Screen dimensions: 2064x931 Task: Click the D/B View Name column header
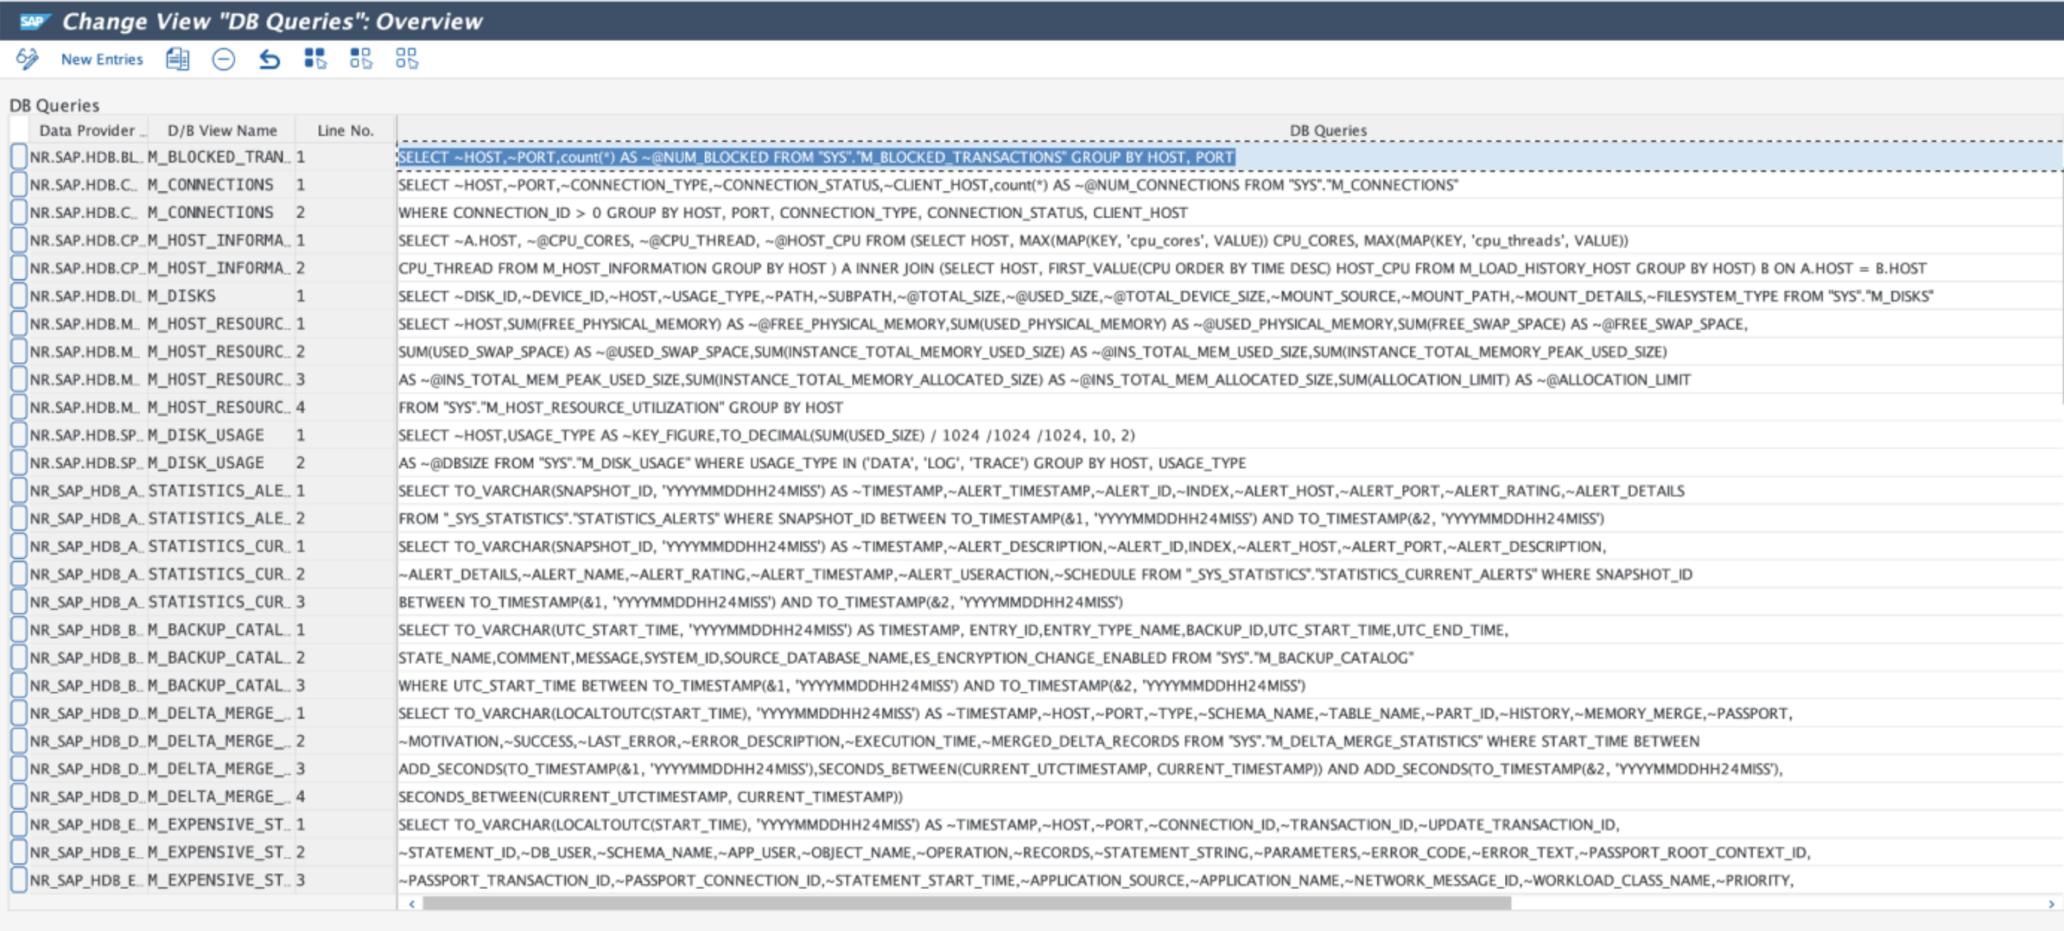coord(221,130)
